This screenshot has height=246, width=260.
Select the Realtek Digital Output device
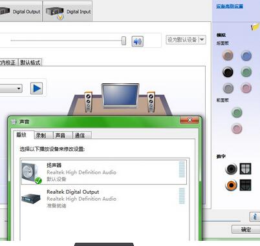coord(103,198)
